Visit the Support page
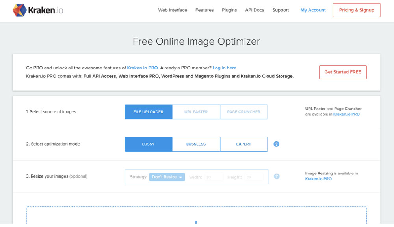The width and height of the screenshot is (394, 227). [281, 10]
